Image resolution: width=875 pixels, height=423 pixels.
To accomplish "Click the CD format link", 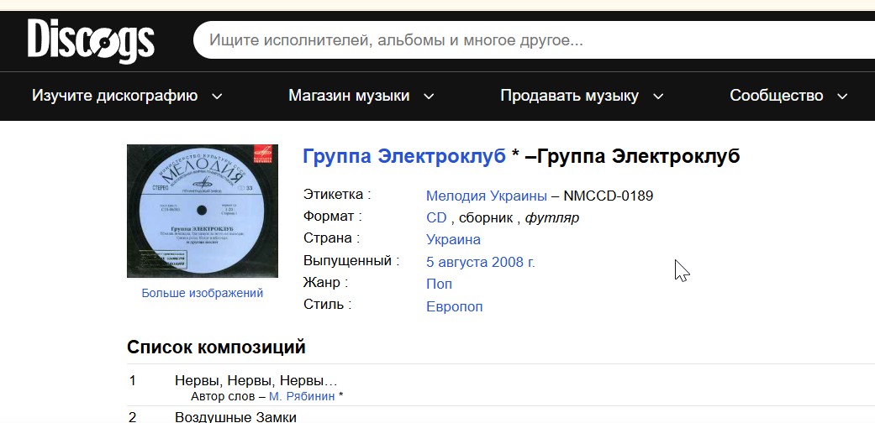I will [436, 218].
